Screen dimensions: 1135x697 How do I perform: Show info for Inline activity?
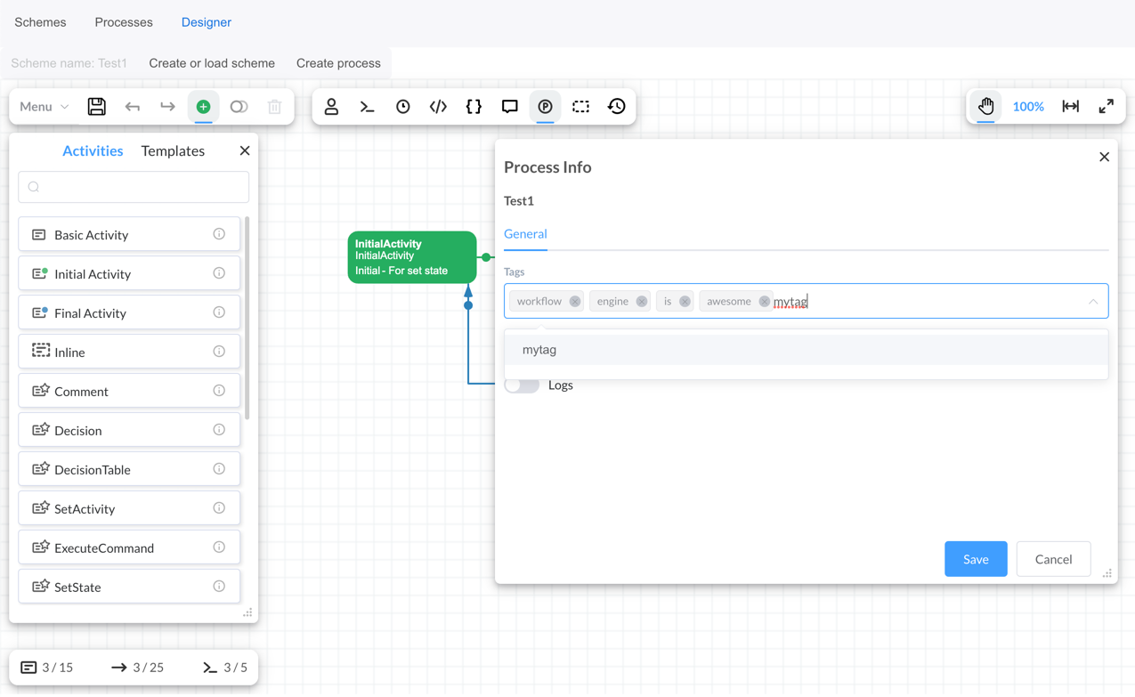tap(219, 352)
